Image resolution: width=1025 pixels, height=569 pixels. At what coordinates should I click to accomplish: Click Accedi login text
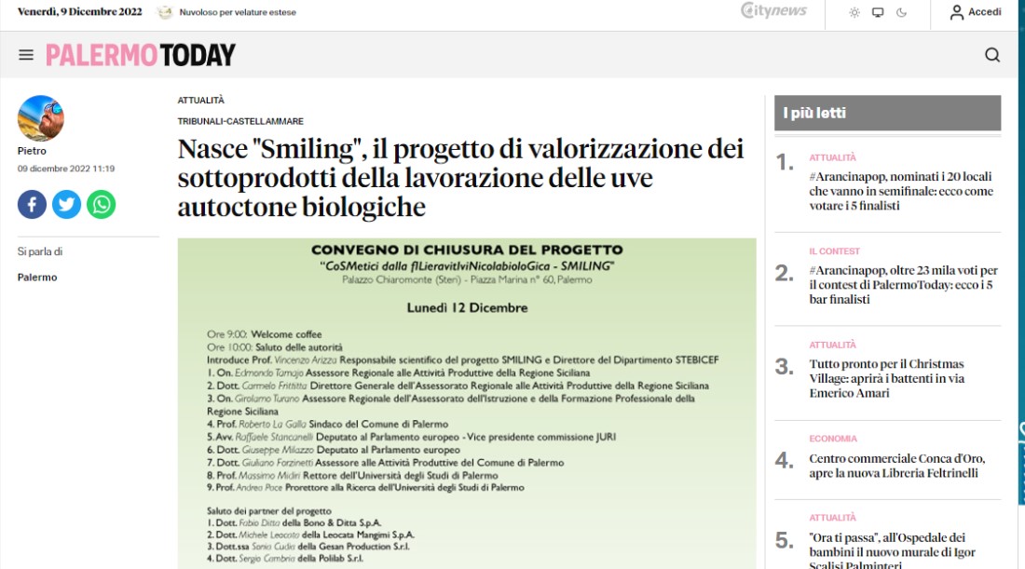pos(985,12)
